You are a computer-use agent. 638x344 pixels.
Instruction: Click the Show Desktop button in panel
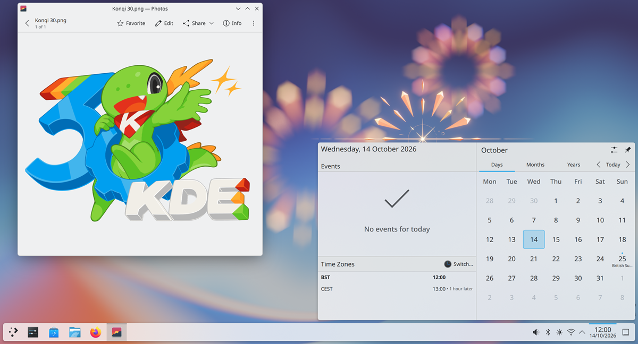click(x=626, y=332)
